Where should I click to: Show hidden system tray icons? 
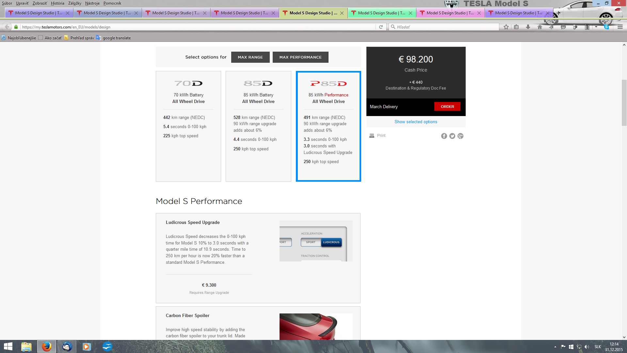[x=555, y=347]
